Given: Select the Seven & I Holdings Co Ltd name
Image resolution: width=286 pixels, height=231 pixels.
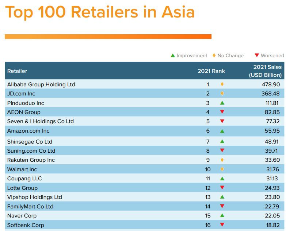Looking at the screenshot, I should click(40, 121).
